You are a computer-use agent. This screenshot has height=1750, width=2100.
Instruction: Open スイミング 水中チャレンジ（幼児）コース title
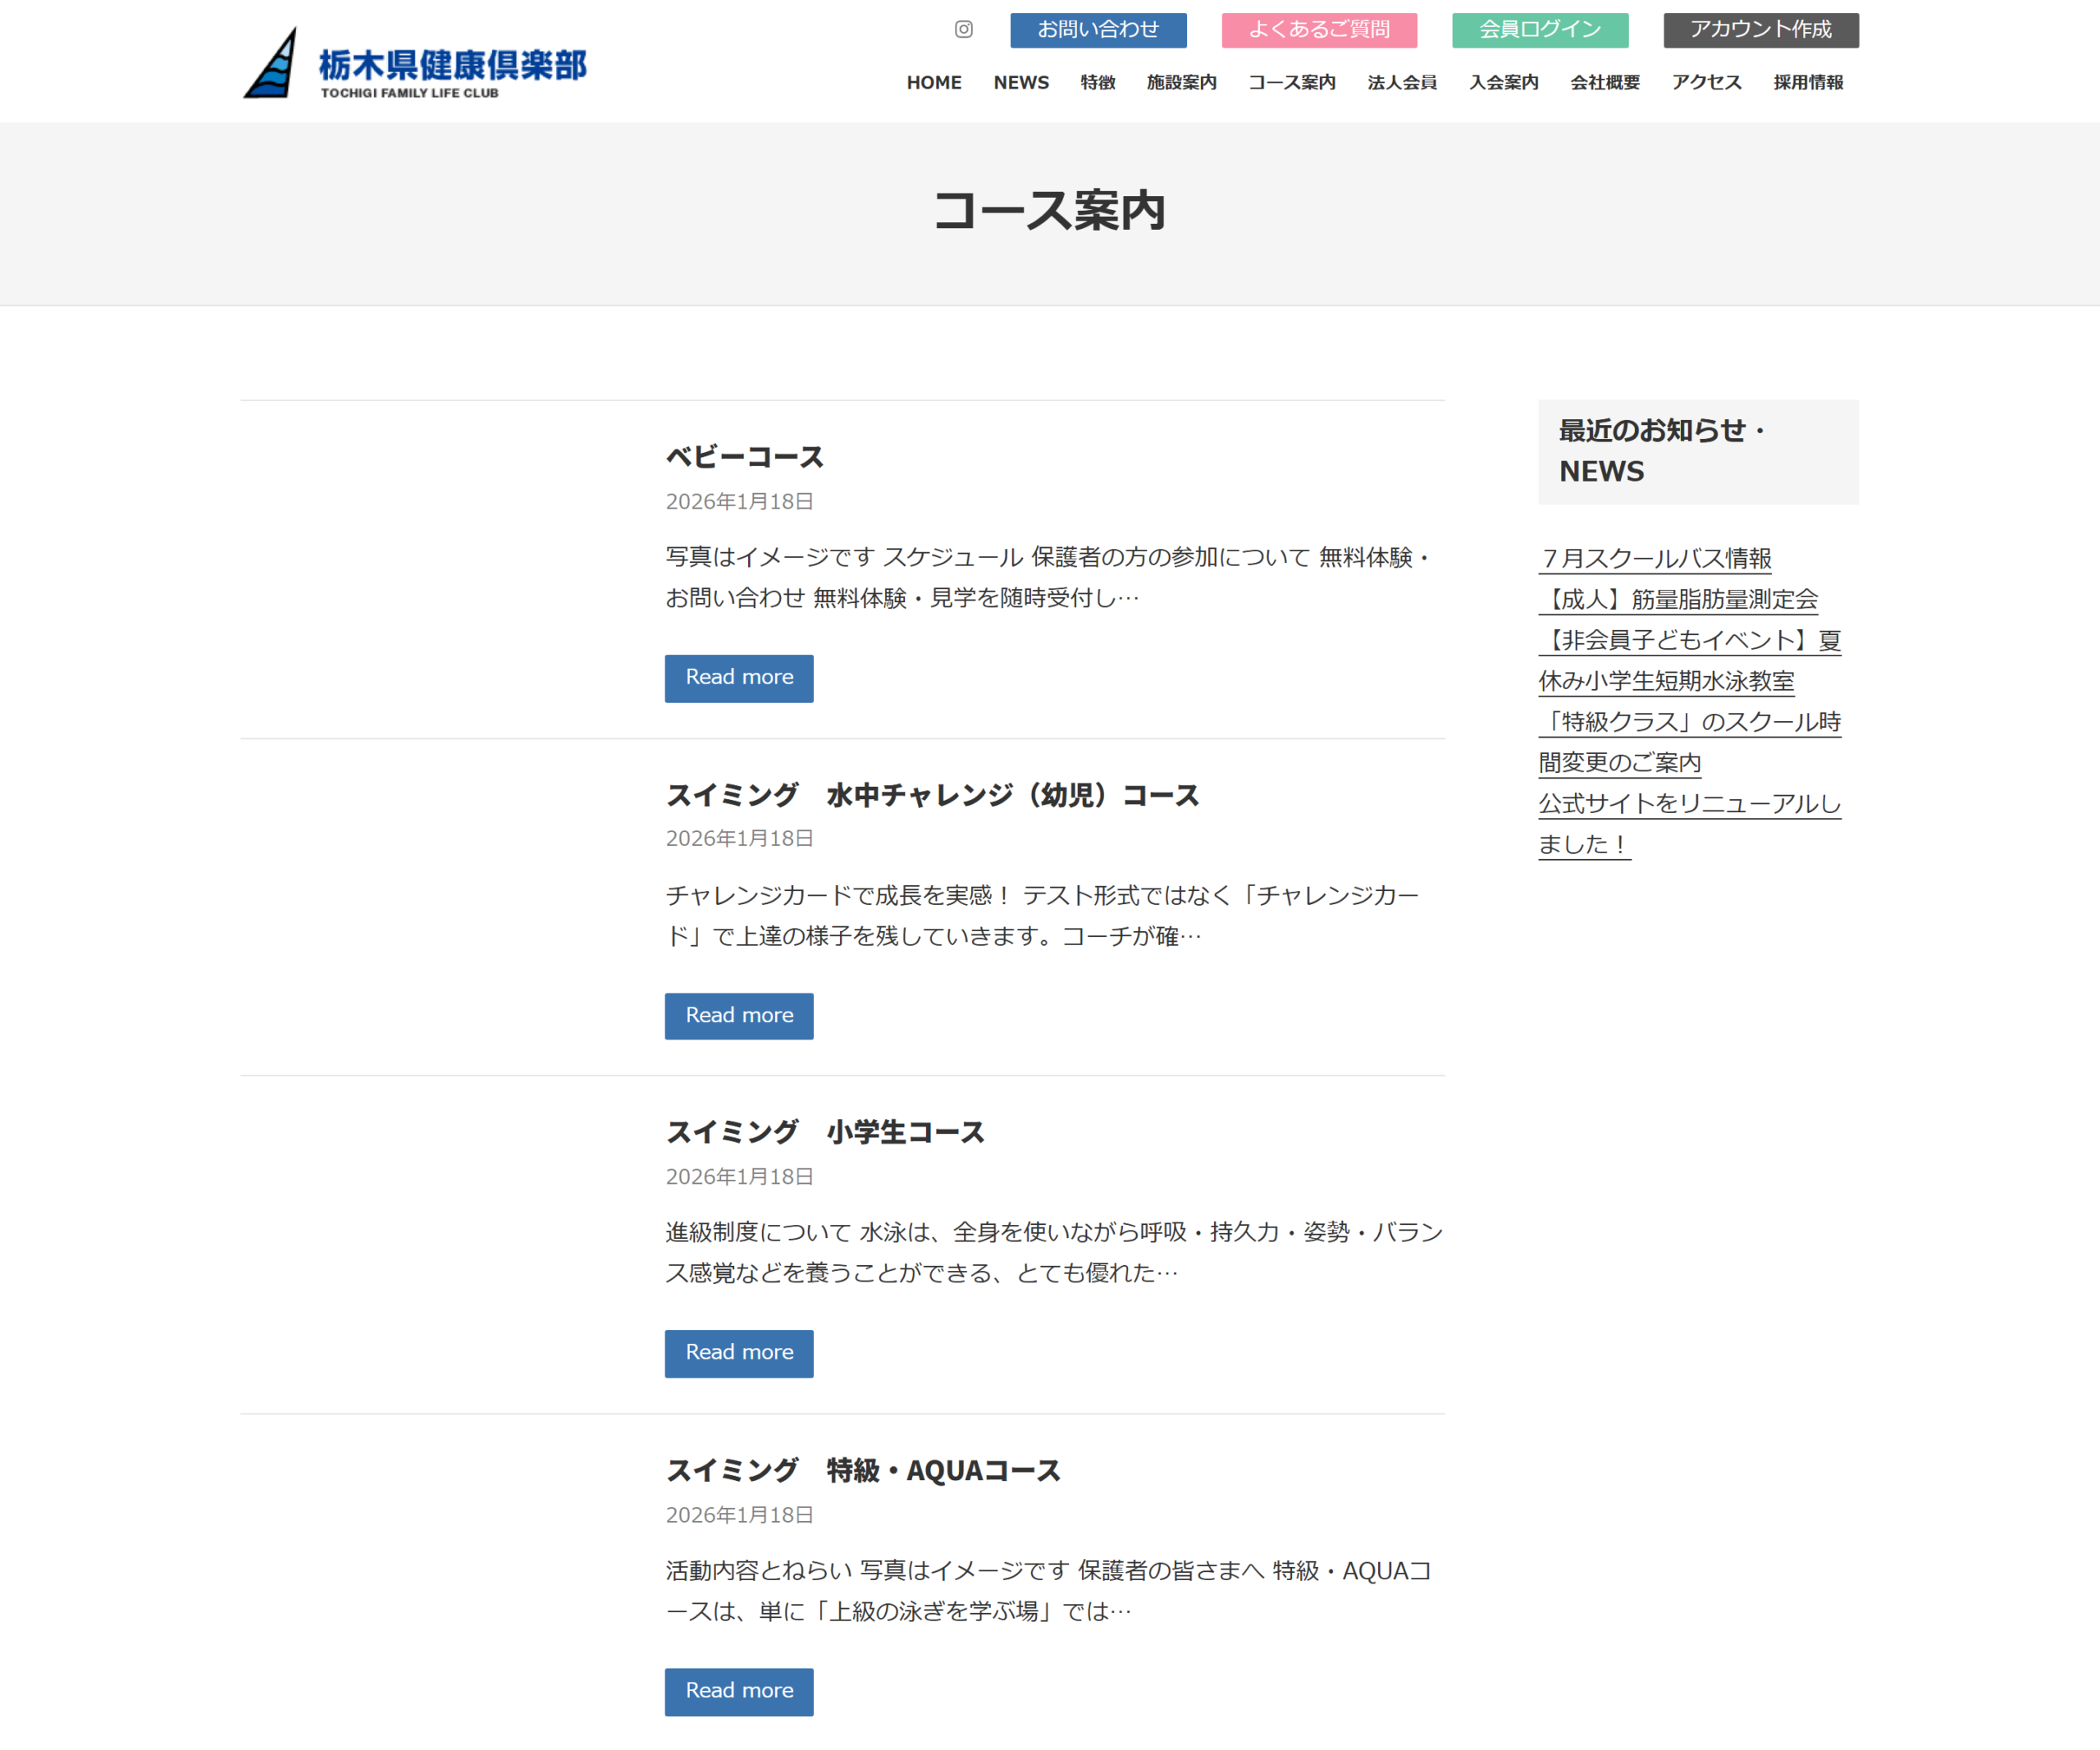[x=932, y=795]
